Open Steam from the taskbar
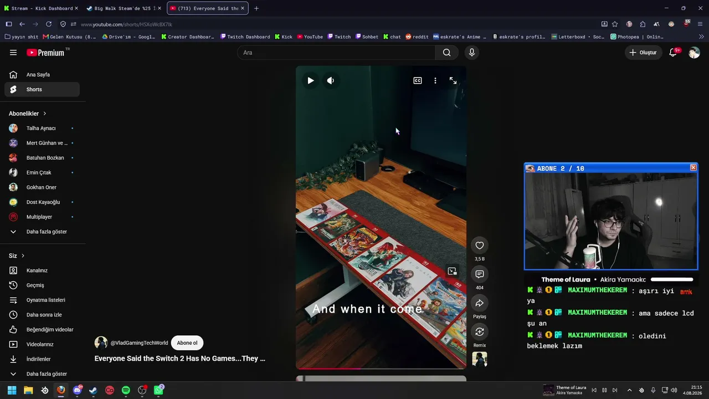 pyautogui.click(x=93, y=390)
